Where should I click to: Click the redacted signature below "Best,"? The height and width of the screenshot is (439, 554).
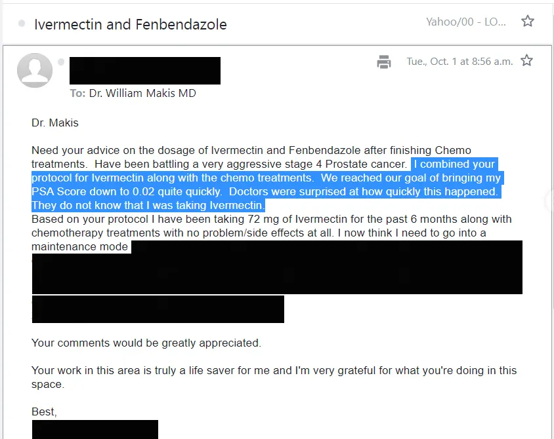pyautogui.click(x=95, y=429)
